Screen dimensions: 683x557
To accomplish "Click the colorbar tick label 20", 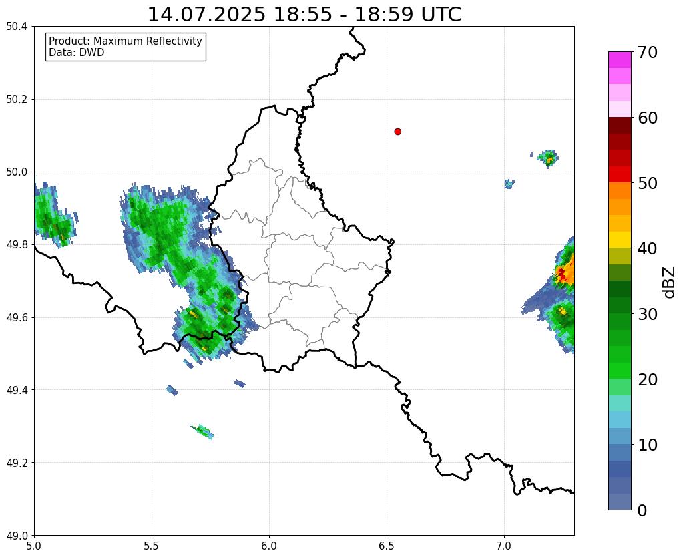I will [x=648, y=379].
